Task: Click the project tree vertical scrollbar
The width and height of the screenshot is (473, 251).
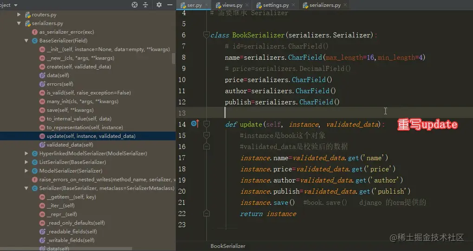Action: point(174,58)
